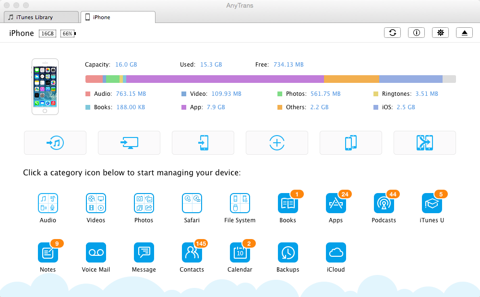480x297 pixels.
Task: Click the refresh device button
Action: coord(393,33)
